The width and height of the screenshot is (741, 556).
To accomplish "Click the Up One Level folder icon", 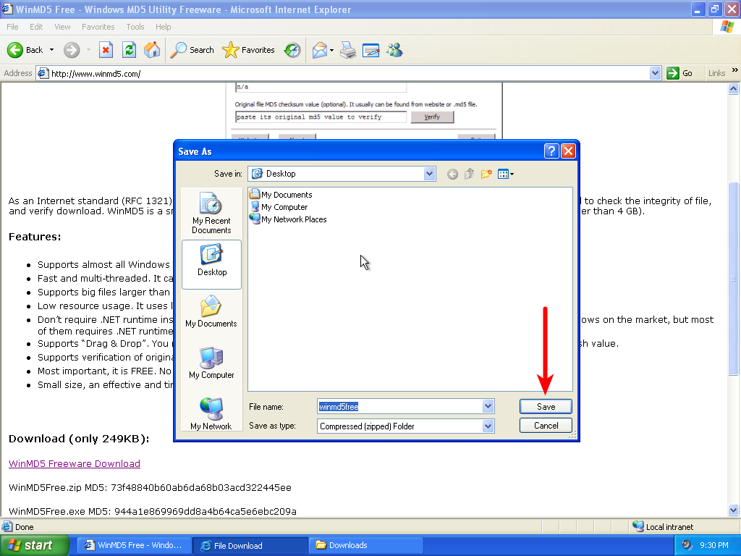I will (x=469, y=174).
